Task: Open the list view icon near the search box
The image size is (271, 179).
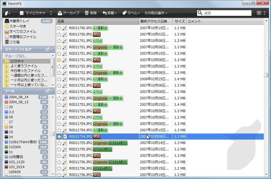Action: click(x=259, y=13)
